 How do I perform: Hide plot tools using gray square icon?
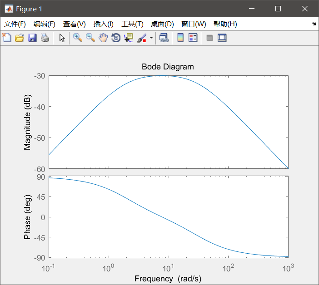(x=209, y=38)
